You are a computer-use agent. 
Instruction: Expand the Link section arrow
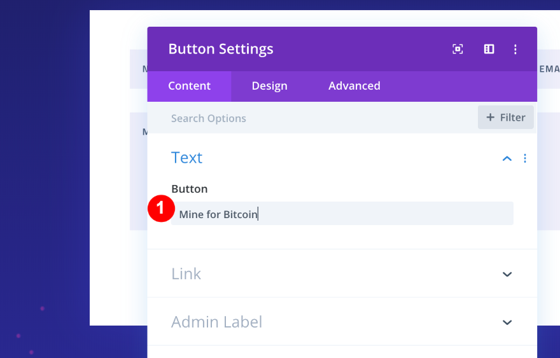(507, 274)
